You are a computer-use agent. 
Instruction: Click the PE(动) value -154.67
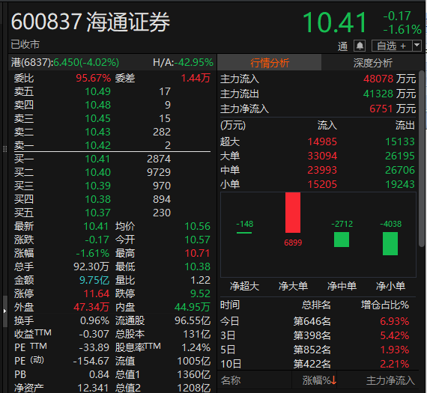(91, 361)
